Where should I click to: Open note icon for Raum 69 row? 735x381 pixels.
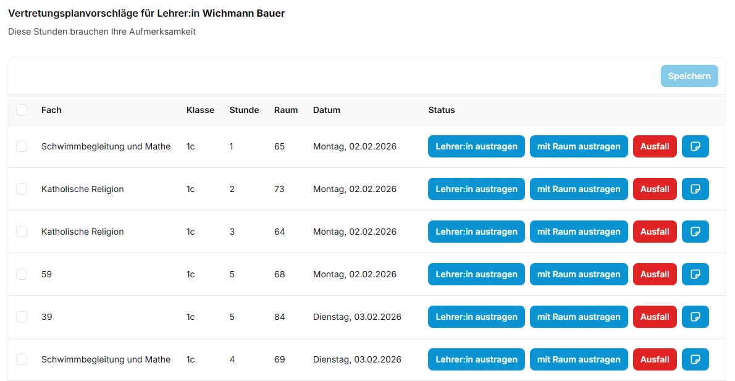pos(695,359)
